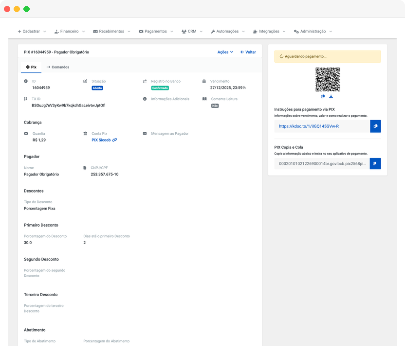
Task: Click the PIX Copia e Cola code field
Action: pos(321,164)
